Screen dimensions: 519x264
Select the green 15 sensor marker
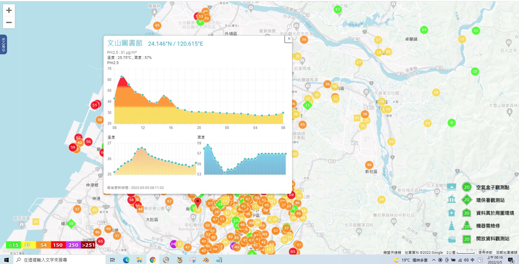click(x=476, y=31)
